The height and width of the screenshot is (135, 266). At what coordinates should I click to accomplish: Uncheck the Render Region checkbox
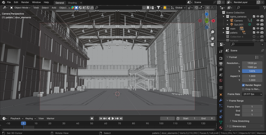(x=243, y=85)
